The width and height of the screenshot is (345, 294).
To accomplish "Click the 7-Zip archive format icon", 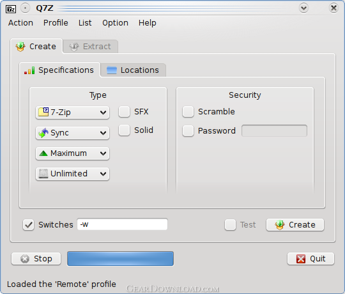I will point(43,112).
